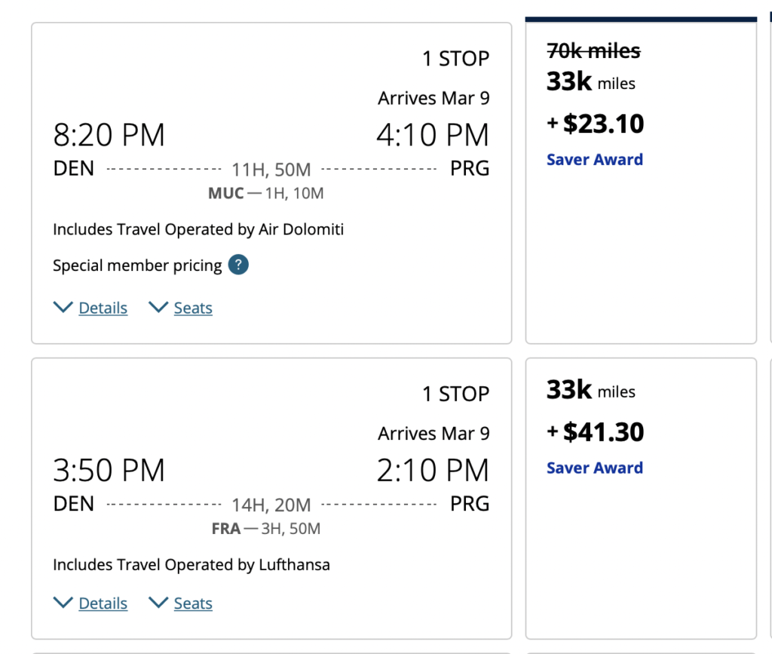Click the Seats chevron on the FRA itinerary
Viewport: 772px width, 654px height.
point(158,602)
